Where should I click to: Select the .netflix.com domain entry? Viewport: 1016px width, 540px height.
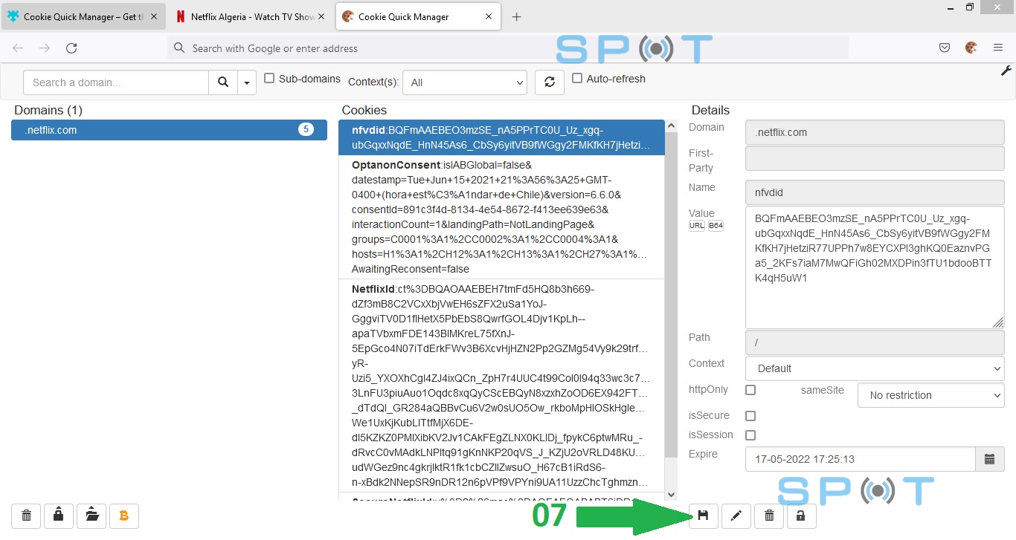click(169, 130)
